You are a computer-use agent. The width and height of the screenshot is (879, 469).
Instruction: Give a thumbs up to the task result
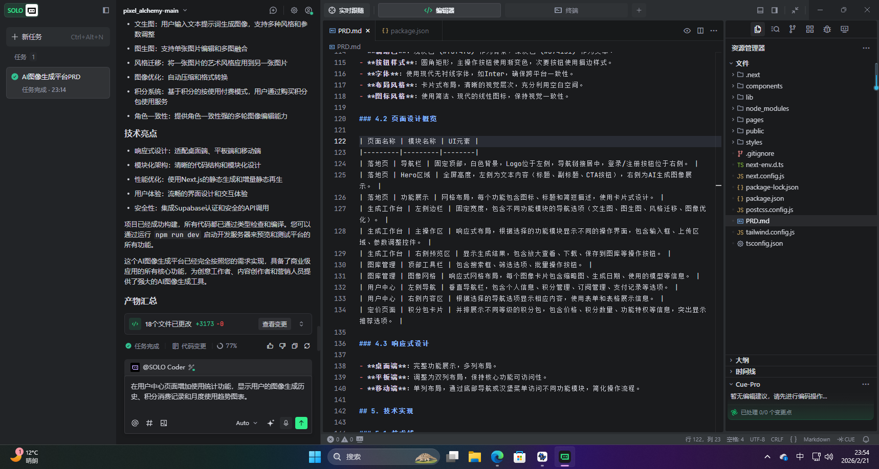270,346
